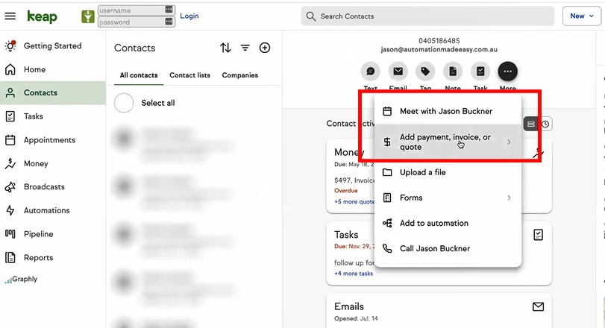Switch to the card list view toggle
Screen dimensions: 605x328
pos(531,124)
